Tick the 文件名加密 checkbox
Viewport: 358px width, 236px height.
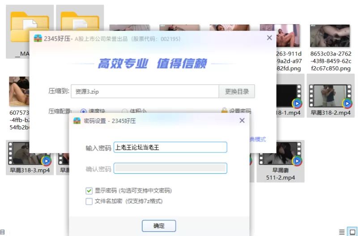click(89, 201)
